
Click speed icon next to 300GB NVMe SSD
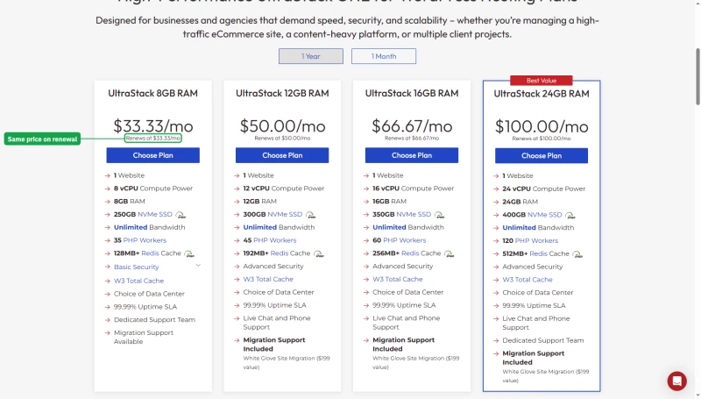pyautogui.click(x=310, y=215)
